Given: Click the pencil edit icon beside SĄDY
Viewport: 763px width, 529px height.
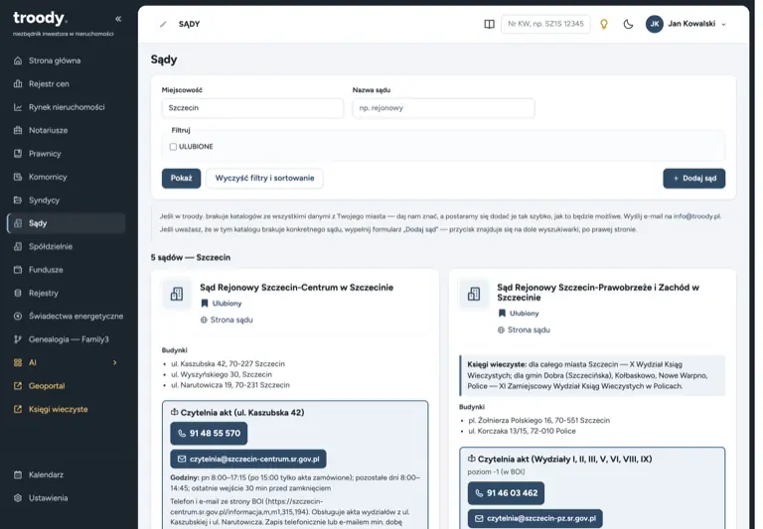Looking at the screenshot, I should pyautogui.click(x=164, y=24).
